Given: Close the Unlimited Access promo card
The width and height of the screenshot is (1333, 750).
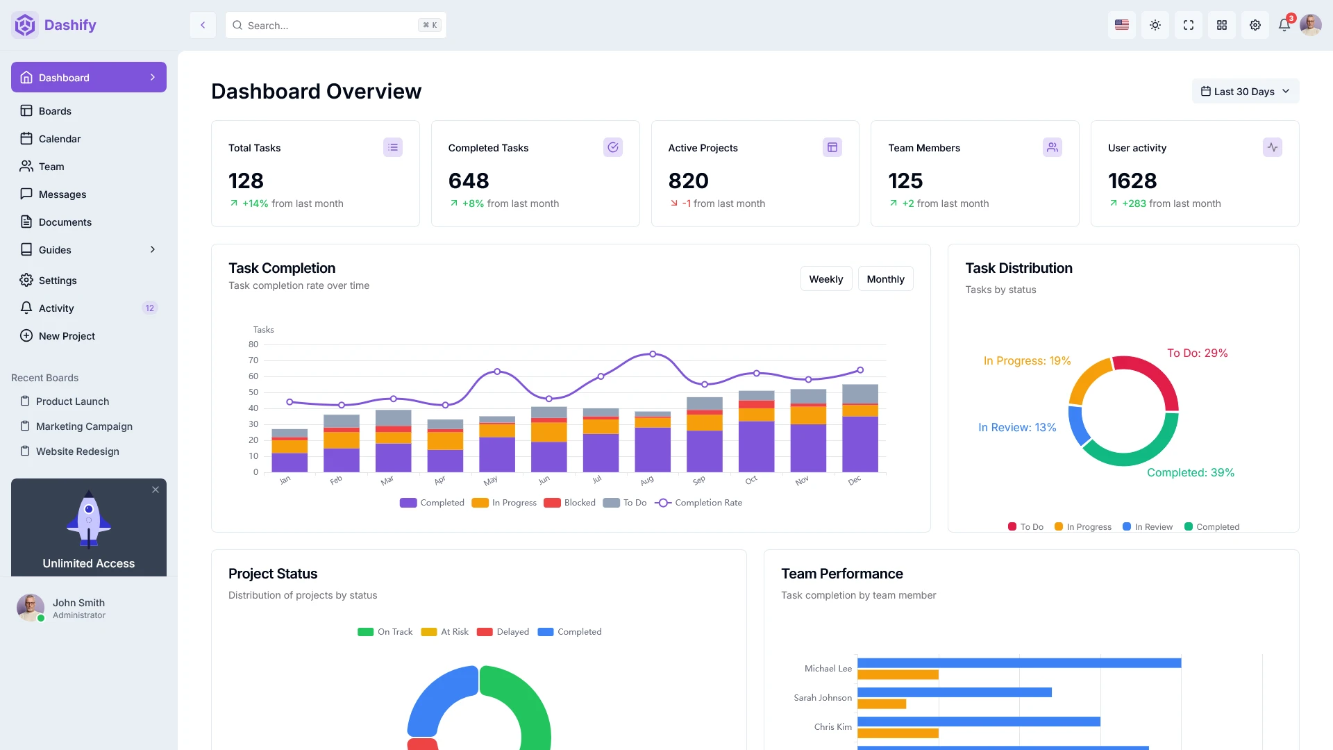Looking at the screenshot, I should tap(156, 490).
